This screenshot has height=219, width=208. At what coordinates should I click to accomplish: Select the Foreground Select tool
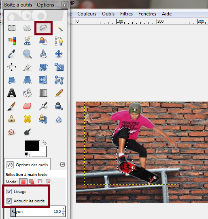coord(43,41)
